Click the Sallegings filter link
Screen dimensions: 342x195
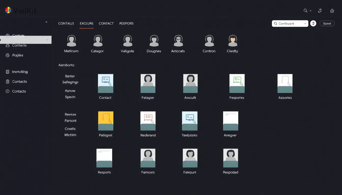coord(70,82)
